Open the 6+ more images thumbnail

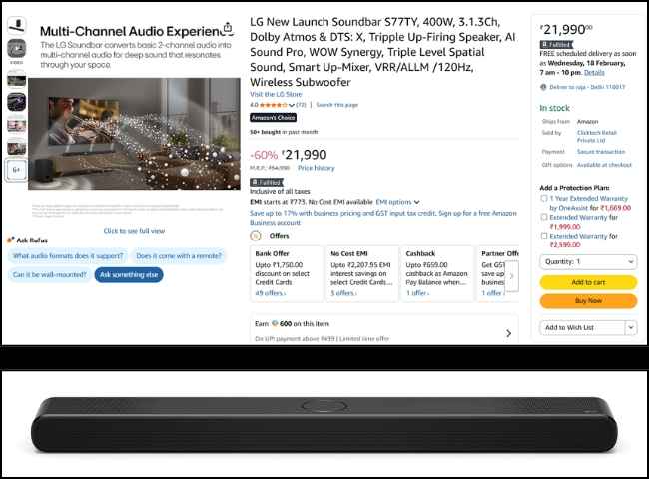click(17, 170)
